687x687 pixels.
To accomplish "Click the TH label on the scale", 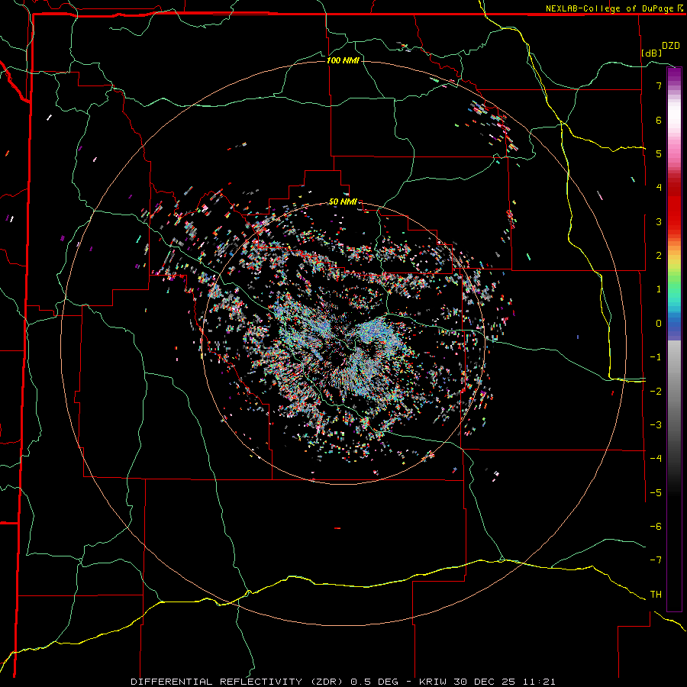I will click(656, 594).
